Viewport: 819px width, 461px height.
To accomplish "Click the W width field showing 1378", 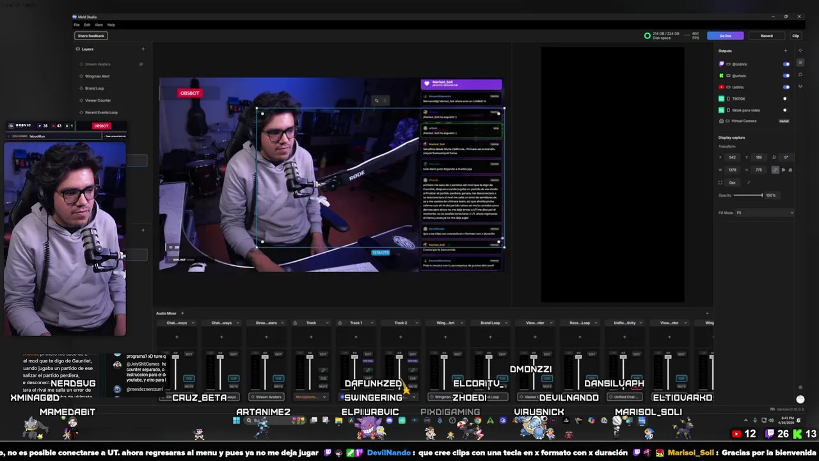I will (x=733, y=170).
